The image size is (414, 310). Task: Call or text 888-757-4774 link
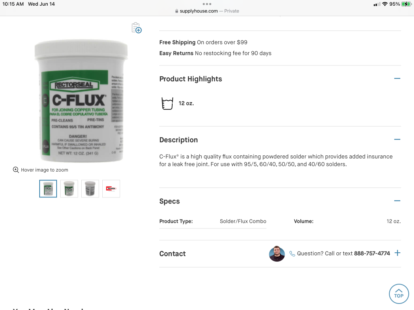[x=372, y=253]
